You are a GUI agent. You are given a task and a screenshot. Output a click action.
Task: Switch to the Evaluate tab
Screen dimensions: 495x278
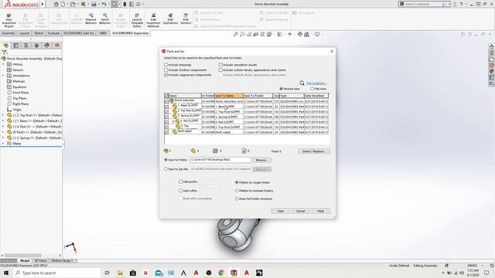point(53,33)
